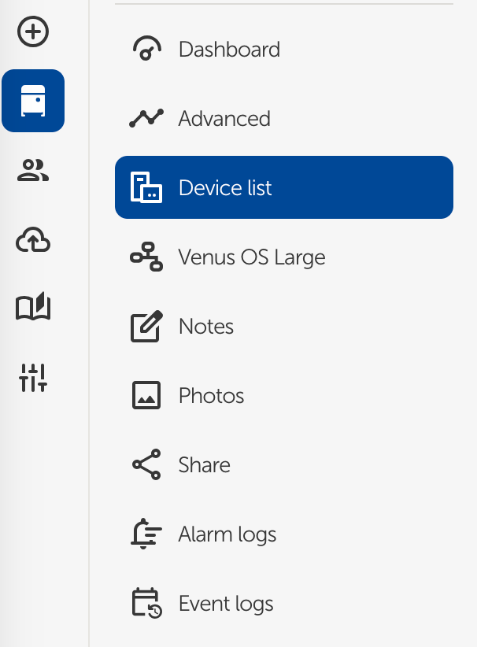Select the Dashboard gauge icon

coord(145,49)
